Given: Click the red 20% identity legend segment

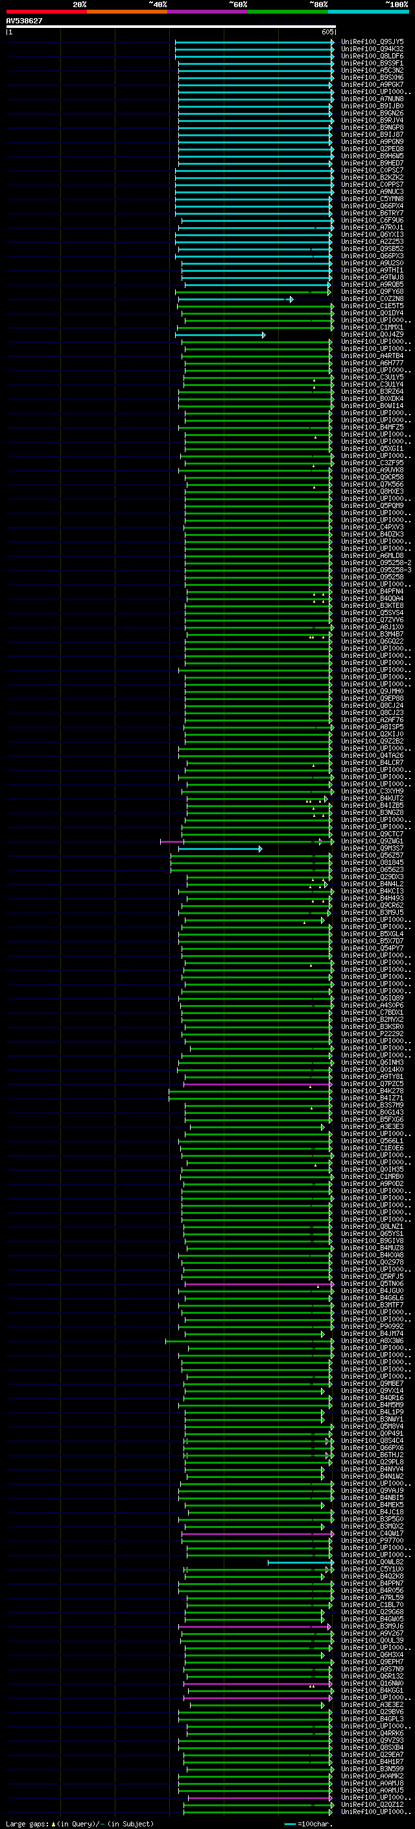Looking at the screenshot, I should point(46,12).
